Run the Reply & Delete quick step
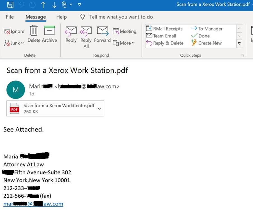Viewport: 253px width, 210px height. coord(165,43)
